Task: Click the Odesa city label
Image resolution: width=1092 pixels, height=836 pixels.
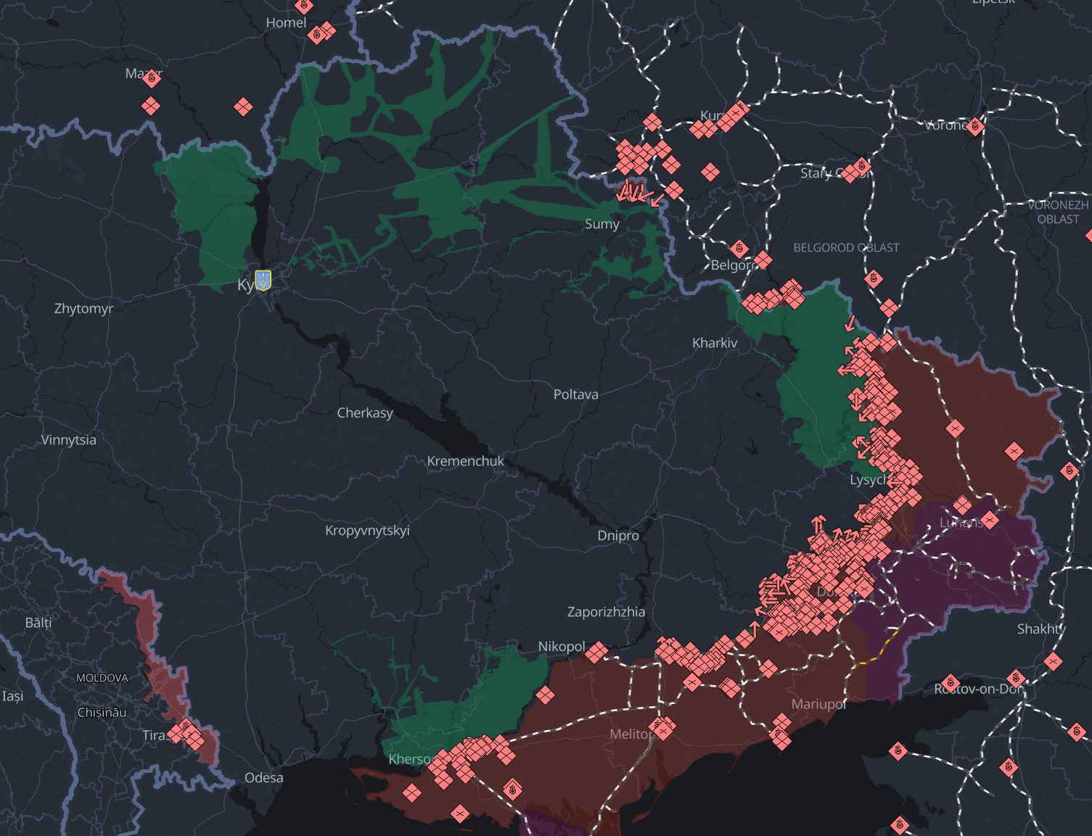Action: [264, 777]
